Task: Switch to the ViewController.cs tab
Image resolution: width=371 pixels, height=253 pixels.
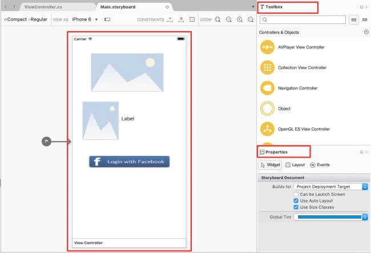Action: click(43, 7)
